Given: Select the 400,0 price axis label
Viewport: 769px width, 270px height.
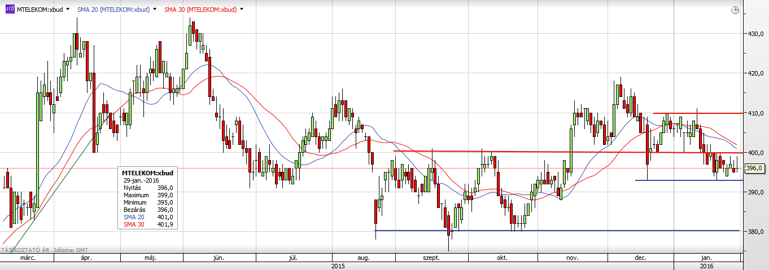Looking at the screenshot, I should pos(755,152).
